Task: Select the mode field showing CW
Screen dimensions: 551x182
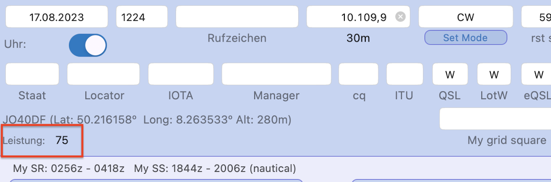Action: coord(466,17)
